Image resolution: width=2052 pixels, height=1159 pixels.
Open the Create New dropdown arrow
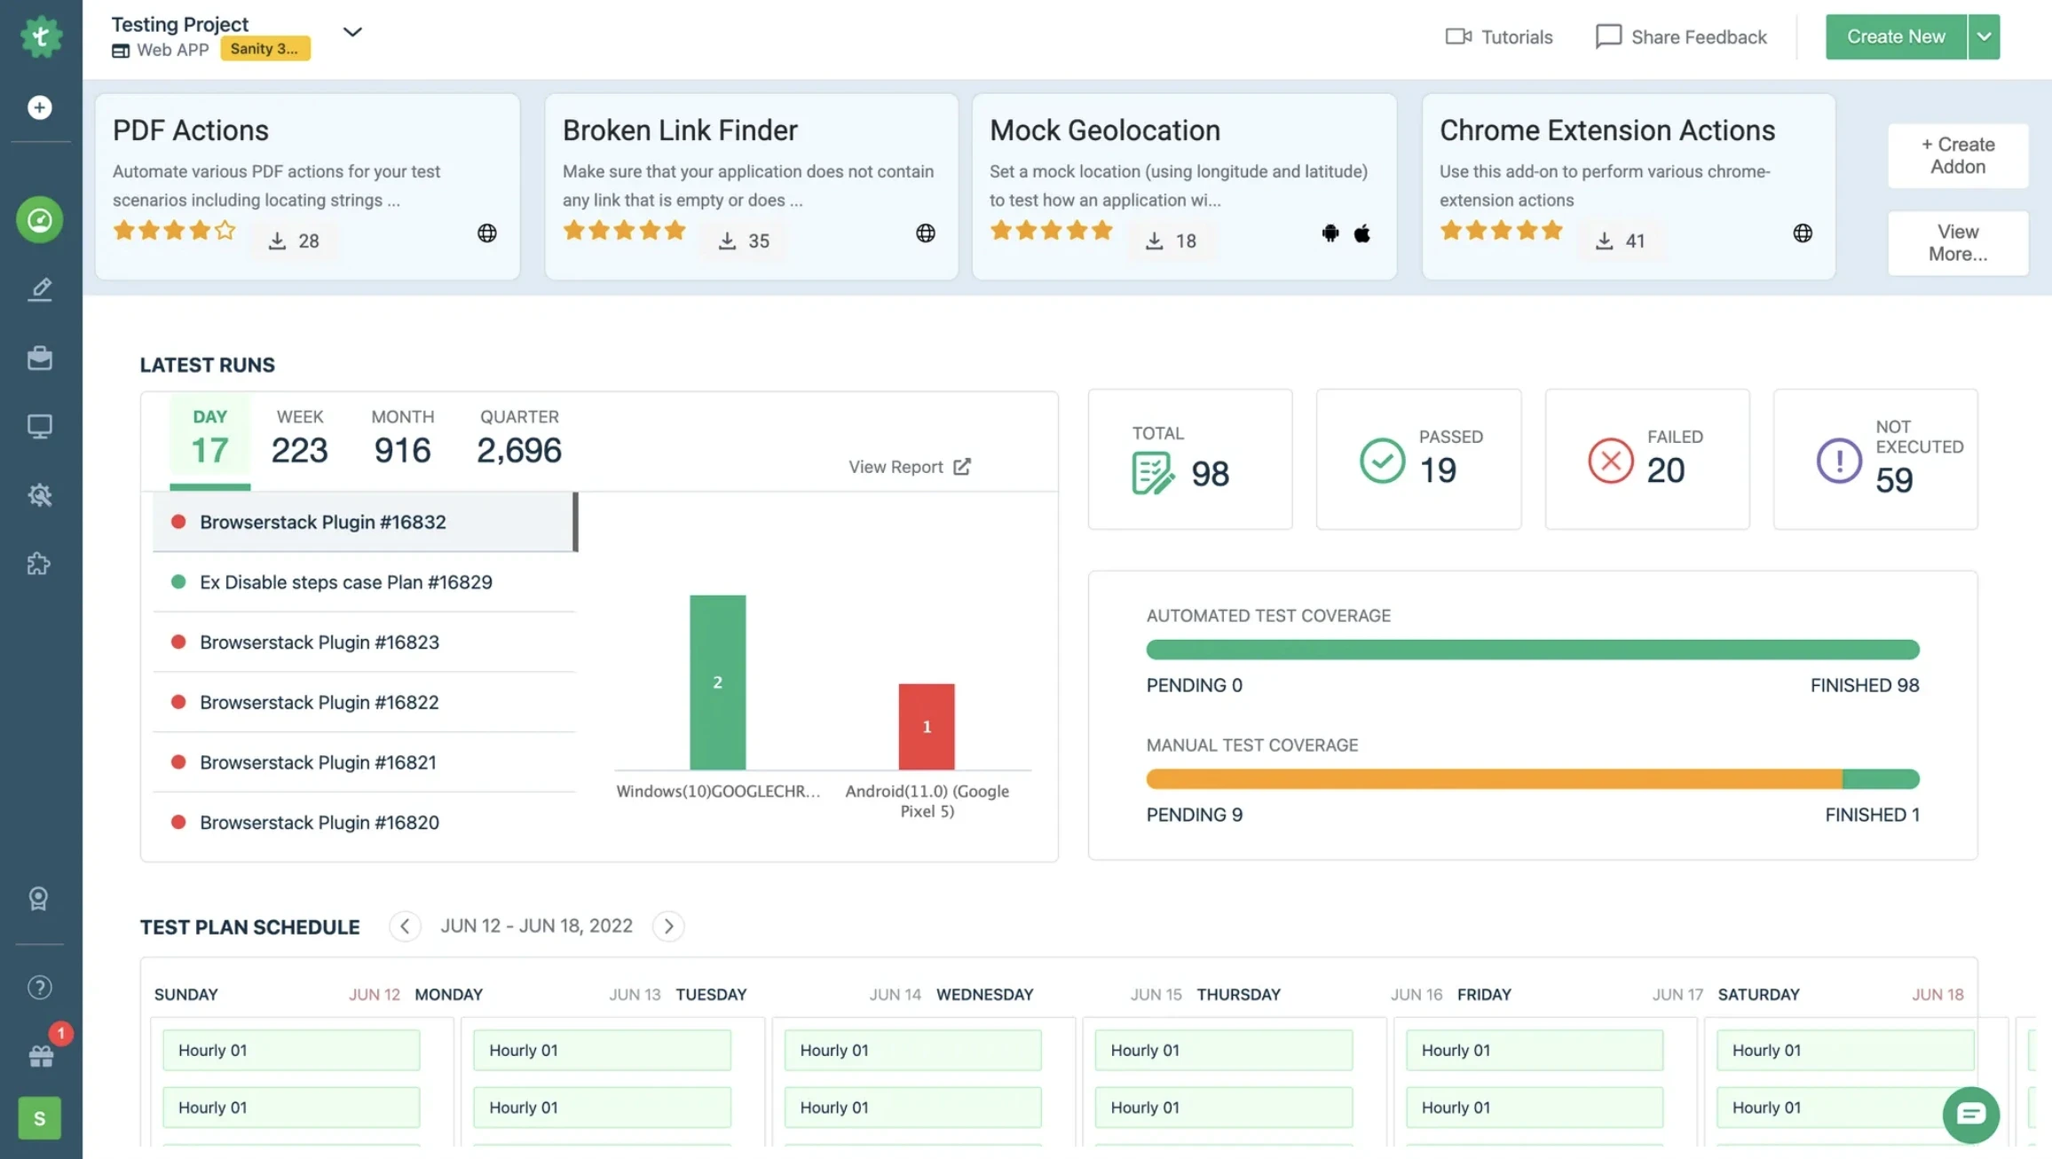click(x=1983, y=36)
